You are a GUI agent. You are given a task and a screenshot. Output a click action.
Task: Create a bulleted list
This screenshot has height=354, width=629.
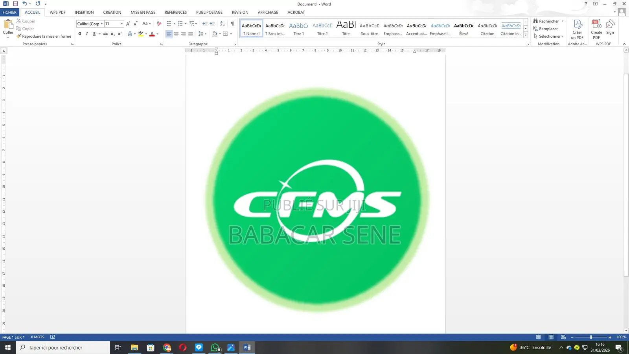click(169, 24)
